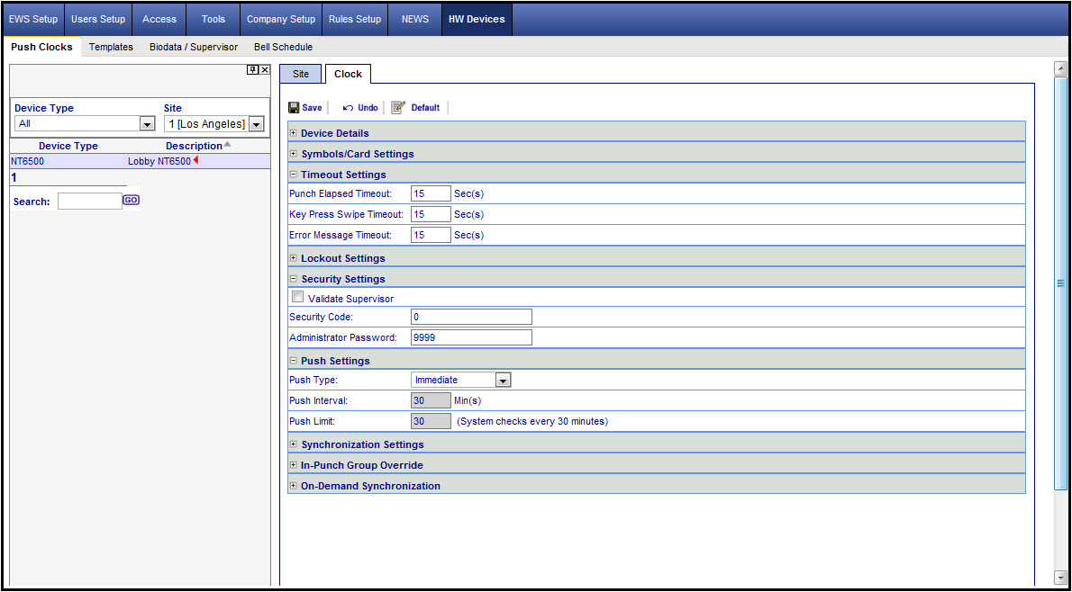Open the Bell Schedule submenu tab
1072x592 pixels.
pos(283,47)
